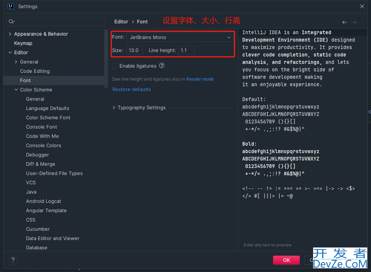Follow the Reader mode link
The height and width of the screenshot is (272, 371).
click(x=200, y=79)
